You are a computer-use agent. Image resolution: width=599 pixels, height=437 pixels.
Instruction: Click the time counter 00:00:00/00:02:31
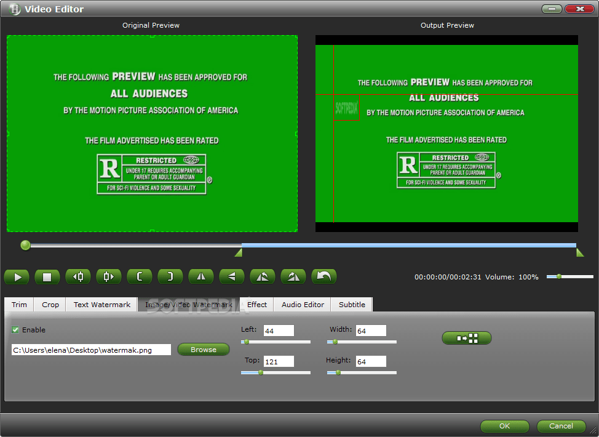448,277
